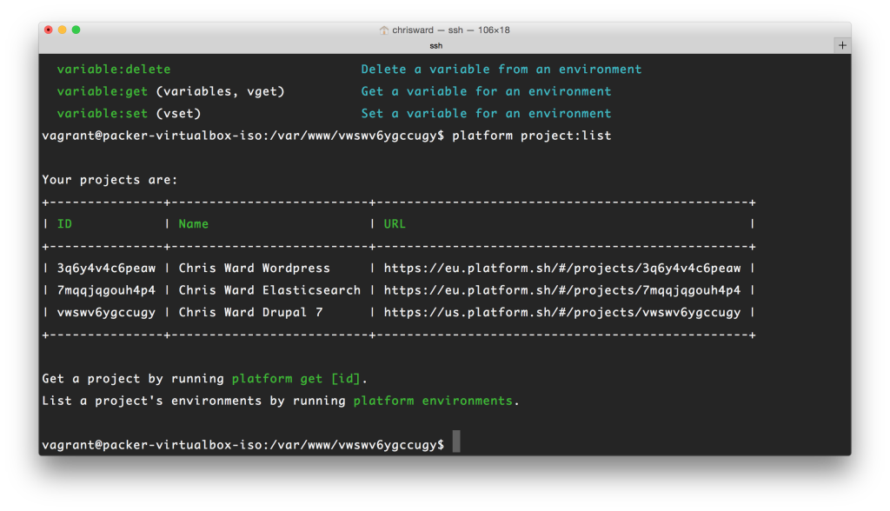Open the Chris Ward Elasticsearch project URL
This screenshot has width=890, height=511.
click(x=562, y=290)
